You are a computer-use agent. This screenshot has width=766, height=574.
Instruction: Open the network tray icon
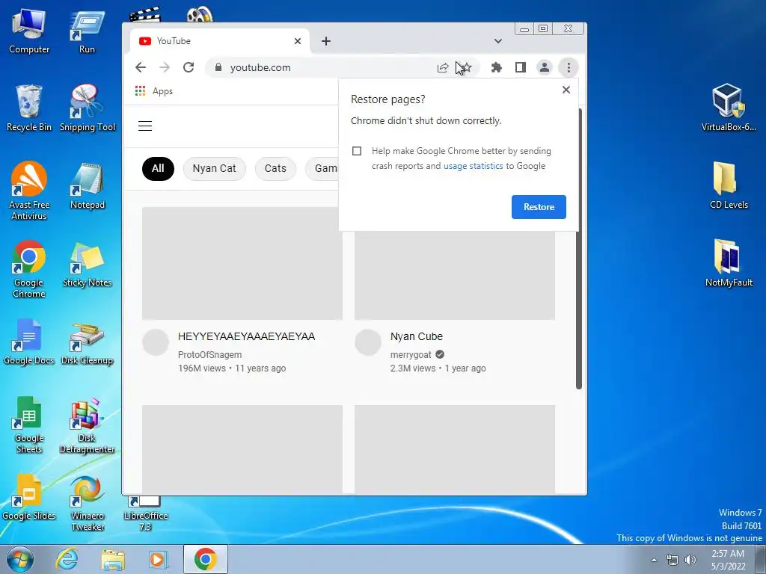coord(672,560)
